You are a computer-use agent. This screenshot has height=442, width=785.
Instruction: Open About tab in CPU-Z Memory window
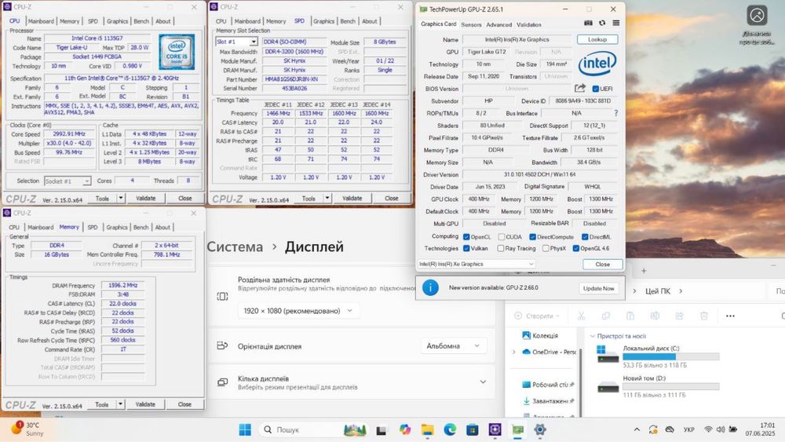162,227
